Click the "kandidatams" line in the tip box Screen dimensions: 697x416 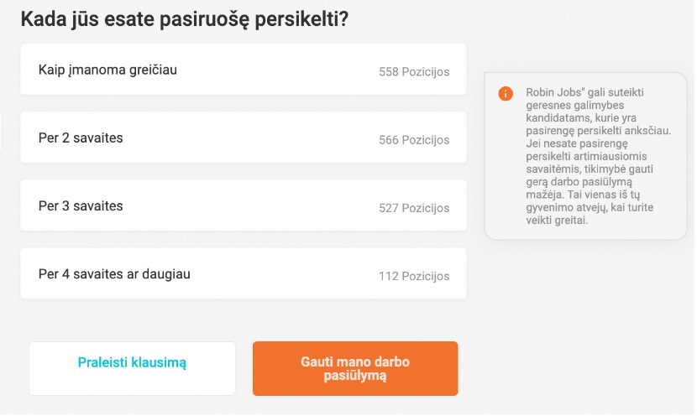click(581, 118)
